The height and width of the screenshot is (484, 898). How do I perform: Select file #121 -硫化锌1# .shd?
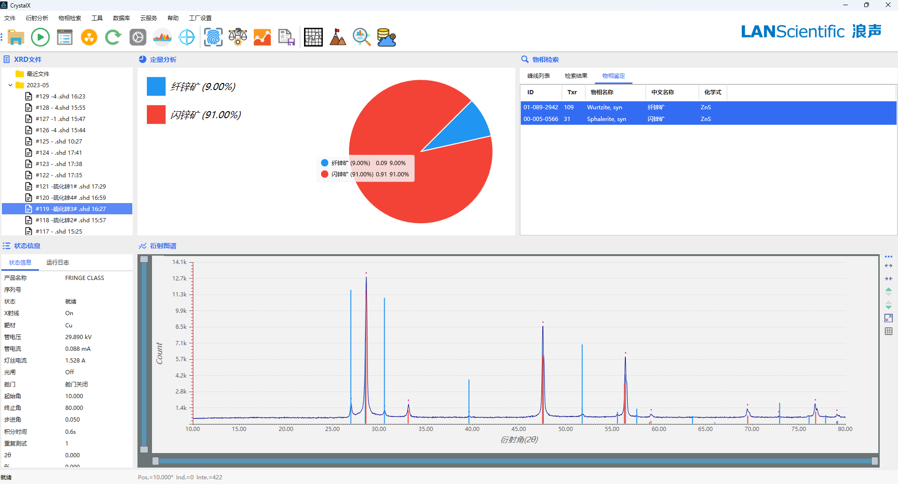70,186
